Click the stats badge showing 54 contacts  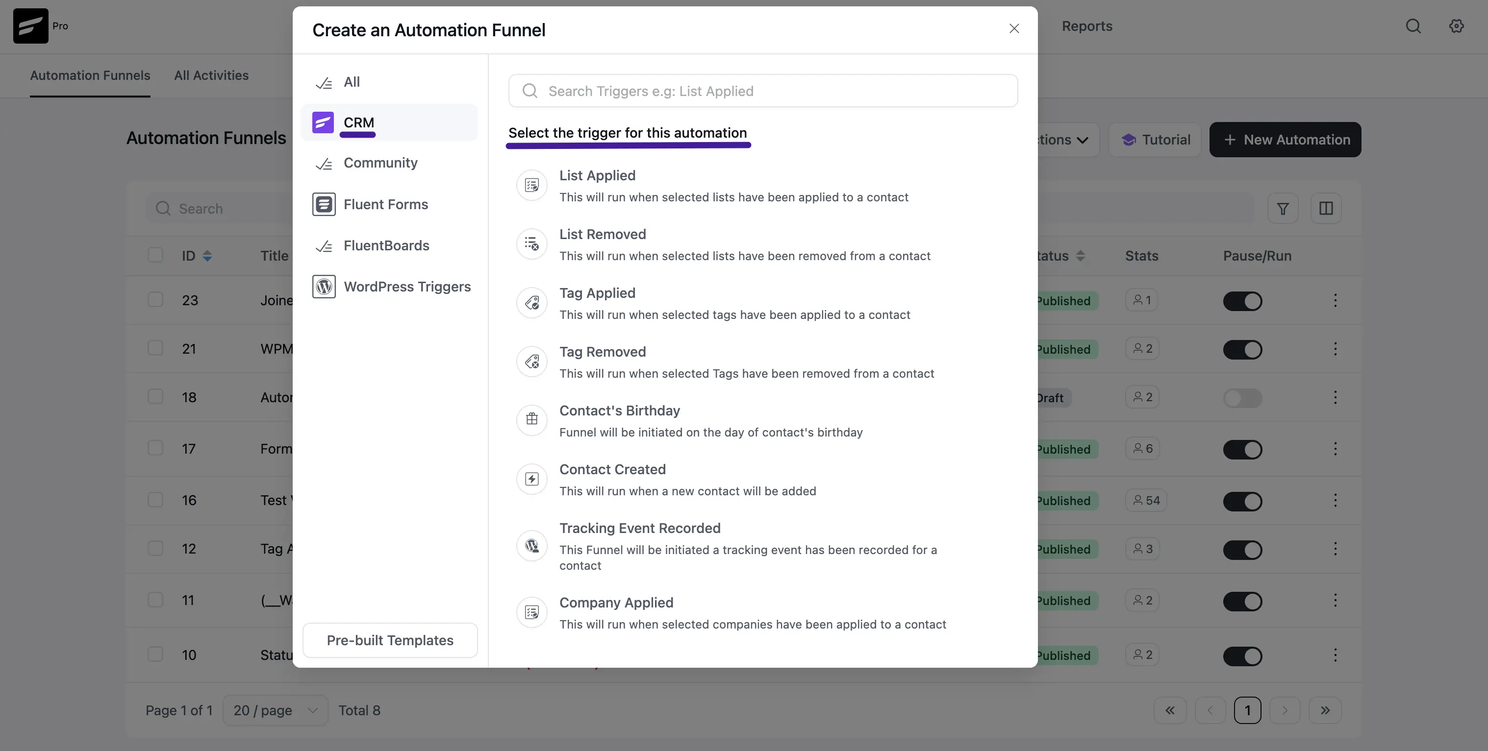pyautogui.click(x=1146, y=500)
